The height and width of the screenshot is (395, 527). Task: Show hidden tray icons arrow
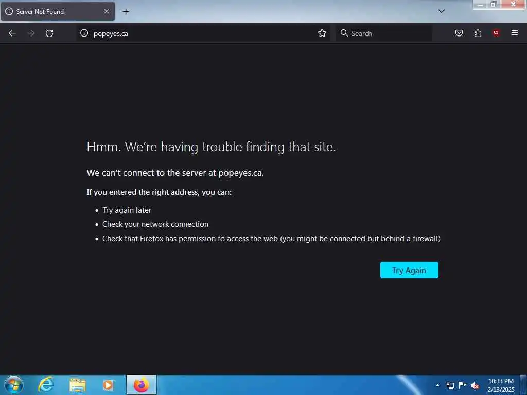tap(437, 385)
